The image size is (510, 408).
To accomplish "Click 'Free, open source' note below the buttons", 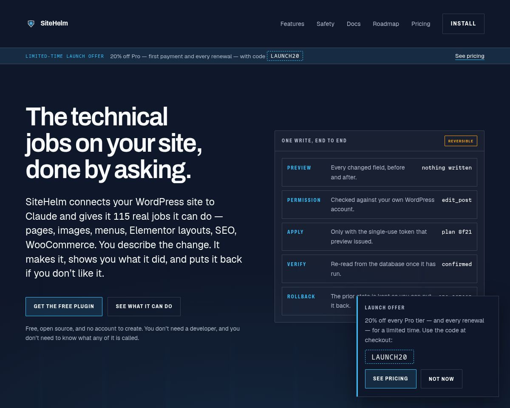I will pos(133,333).
